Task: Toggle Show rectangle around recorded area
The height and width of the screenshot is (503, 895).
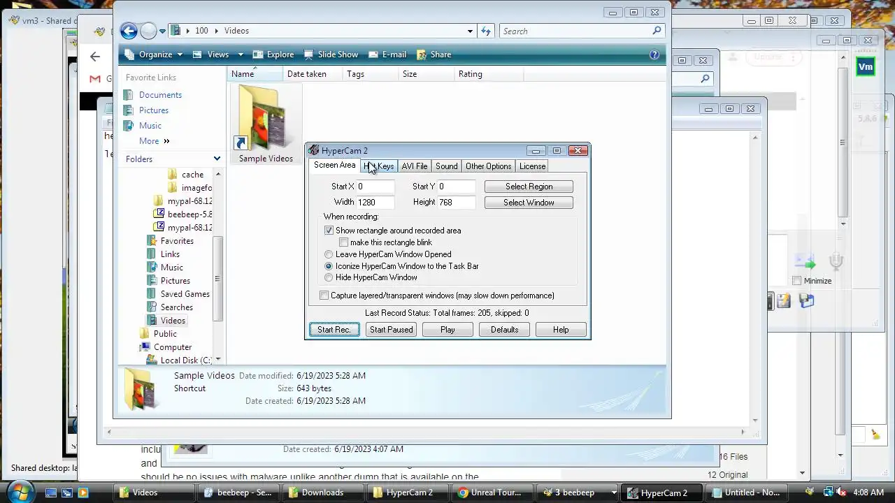Action: [x=329, y=231]
